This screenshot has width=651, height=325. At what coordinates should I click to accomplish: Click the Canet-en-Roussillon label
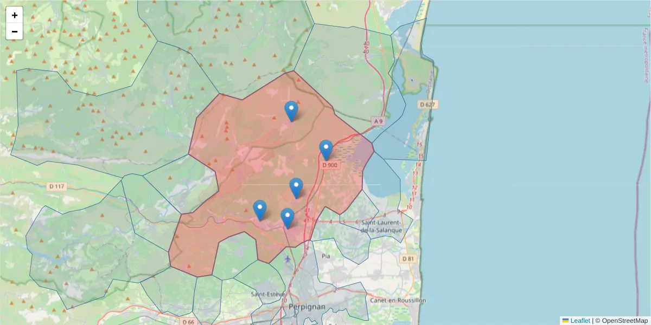(x=398, y=300)
